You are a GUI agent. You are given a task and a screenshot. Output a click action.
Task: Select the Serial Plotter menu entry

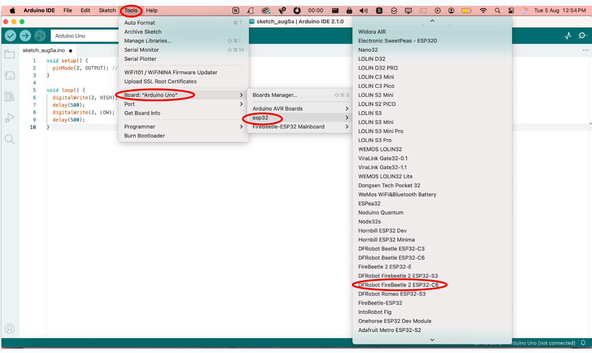[x=183, y=59]
